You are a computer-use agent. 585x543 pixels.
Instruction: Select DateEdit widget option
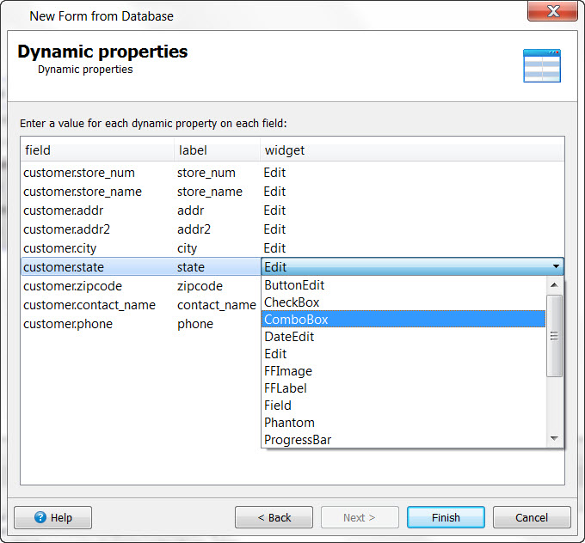(289, 336)
